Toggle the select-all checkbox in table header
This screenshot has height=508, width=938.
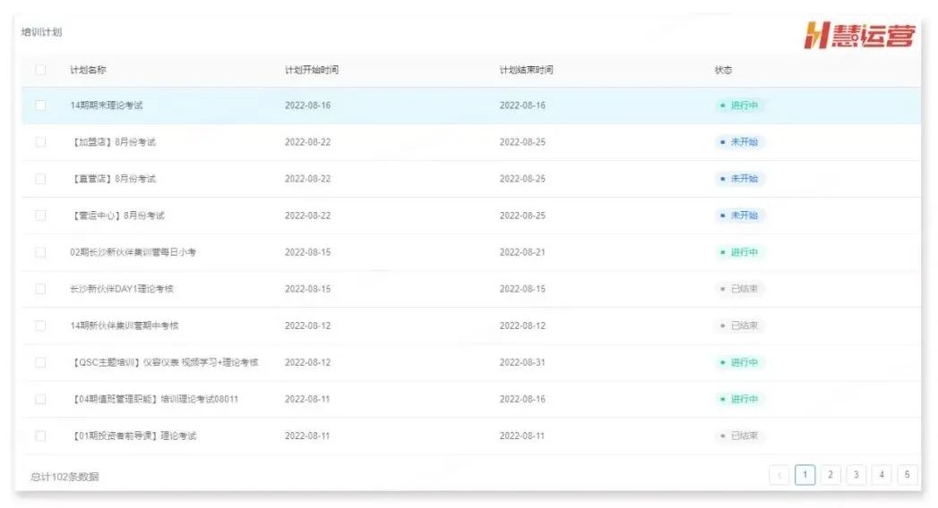pyautogui.click(x=40, y=70)
